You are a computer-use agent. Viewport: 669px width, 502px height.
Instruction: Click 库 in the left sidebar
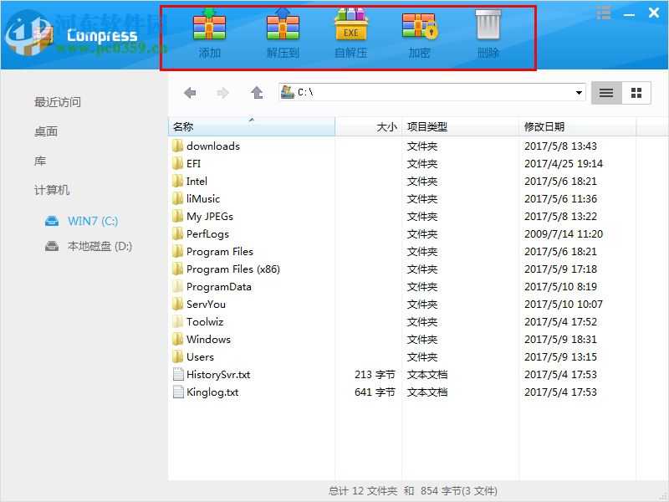[x=40, y=161]
